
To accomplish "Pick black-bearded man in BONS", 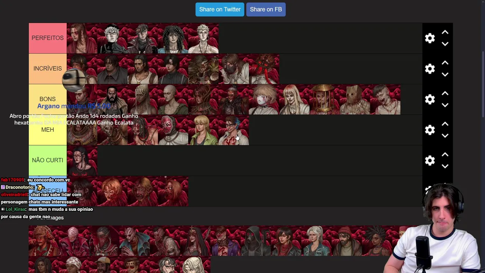I will click(x=112, y=99).
